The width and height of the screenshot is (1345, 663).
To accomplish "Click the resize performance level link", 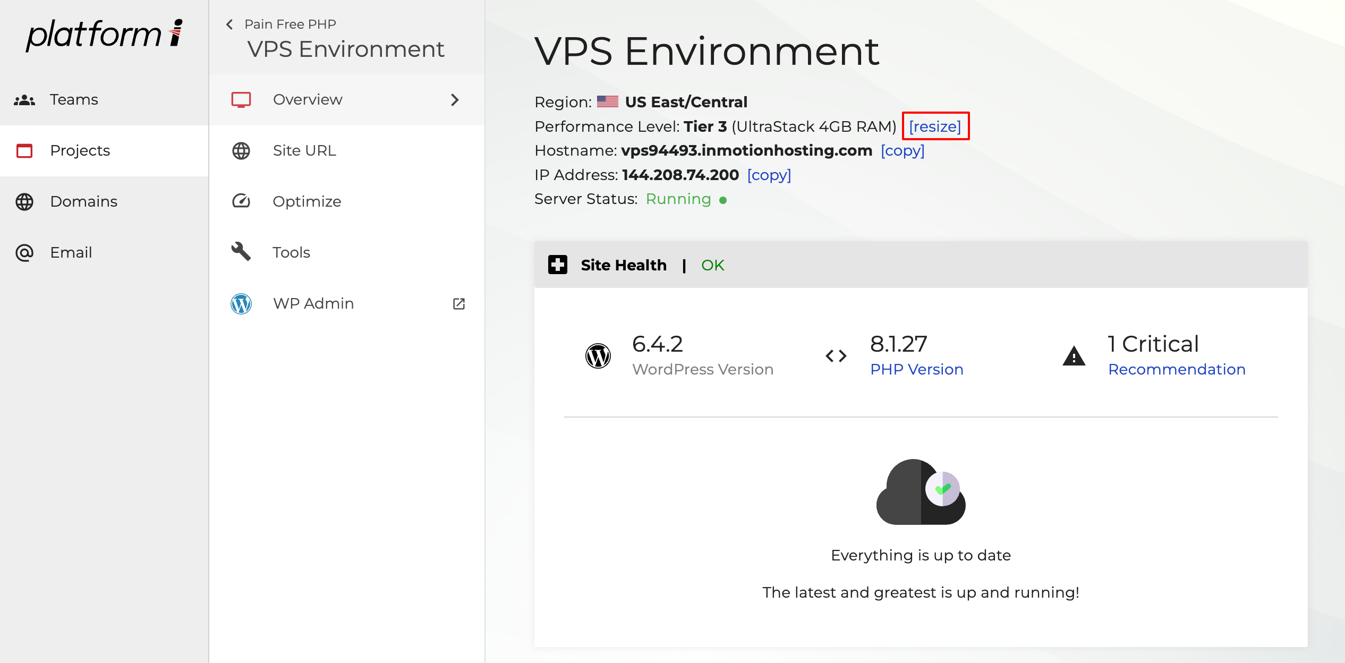I will [x=935, y=126].
